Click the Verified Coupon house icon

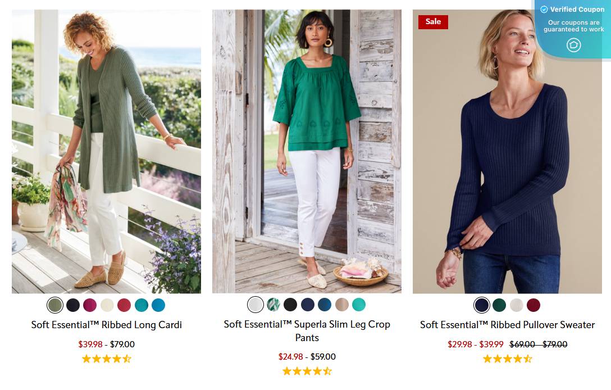click(573, 45)
